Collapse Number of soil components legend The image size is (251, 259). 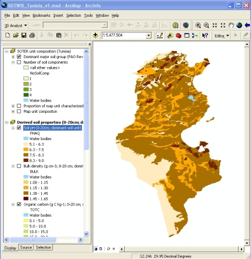[x=13, y=62]
